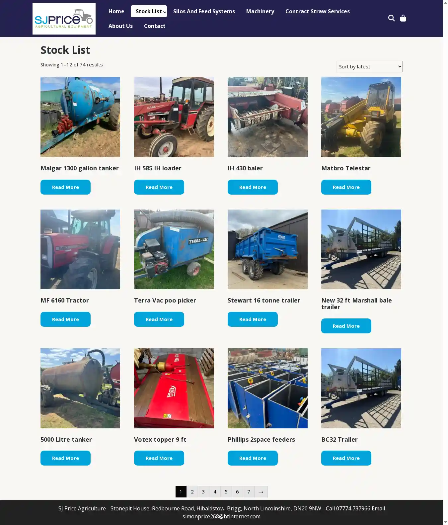The width and height of the screenshot is (448, 525).
Task: Go to page 4 of results
Action: tap(215, 492)
